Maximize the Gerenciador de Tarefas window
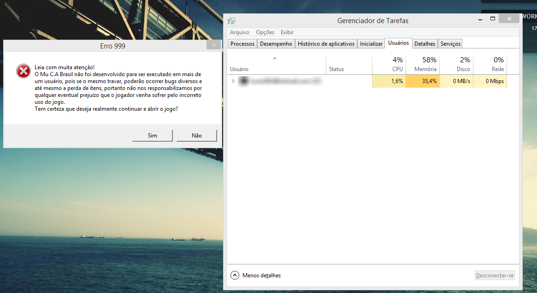Screen dimensions: 537x293 (492, 19)
